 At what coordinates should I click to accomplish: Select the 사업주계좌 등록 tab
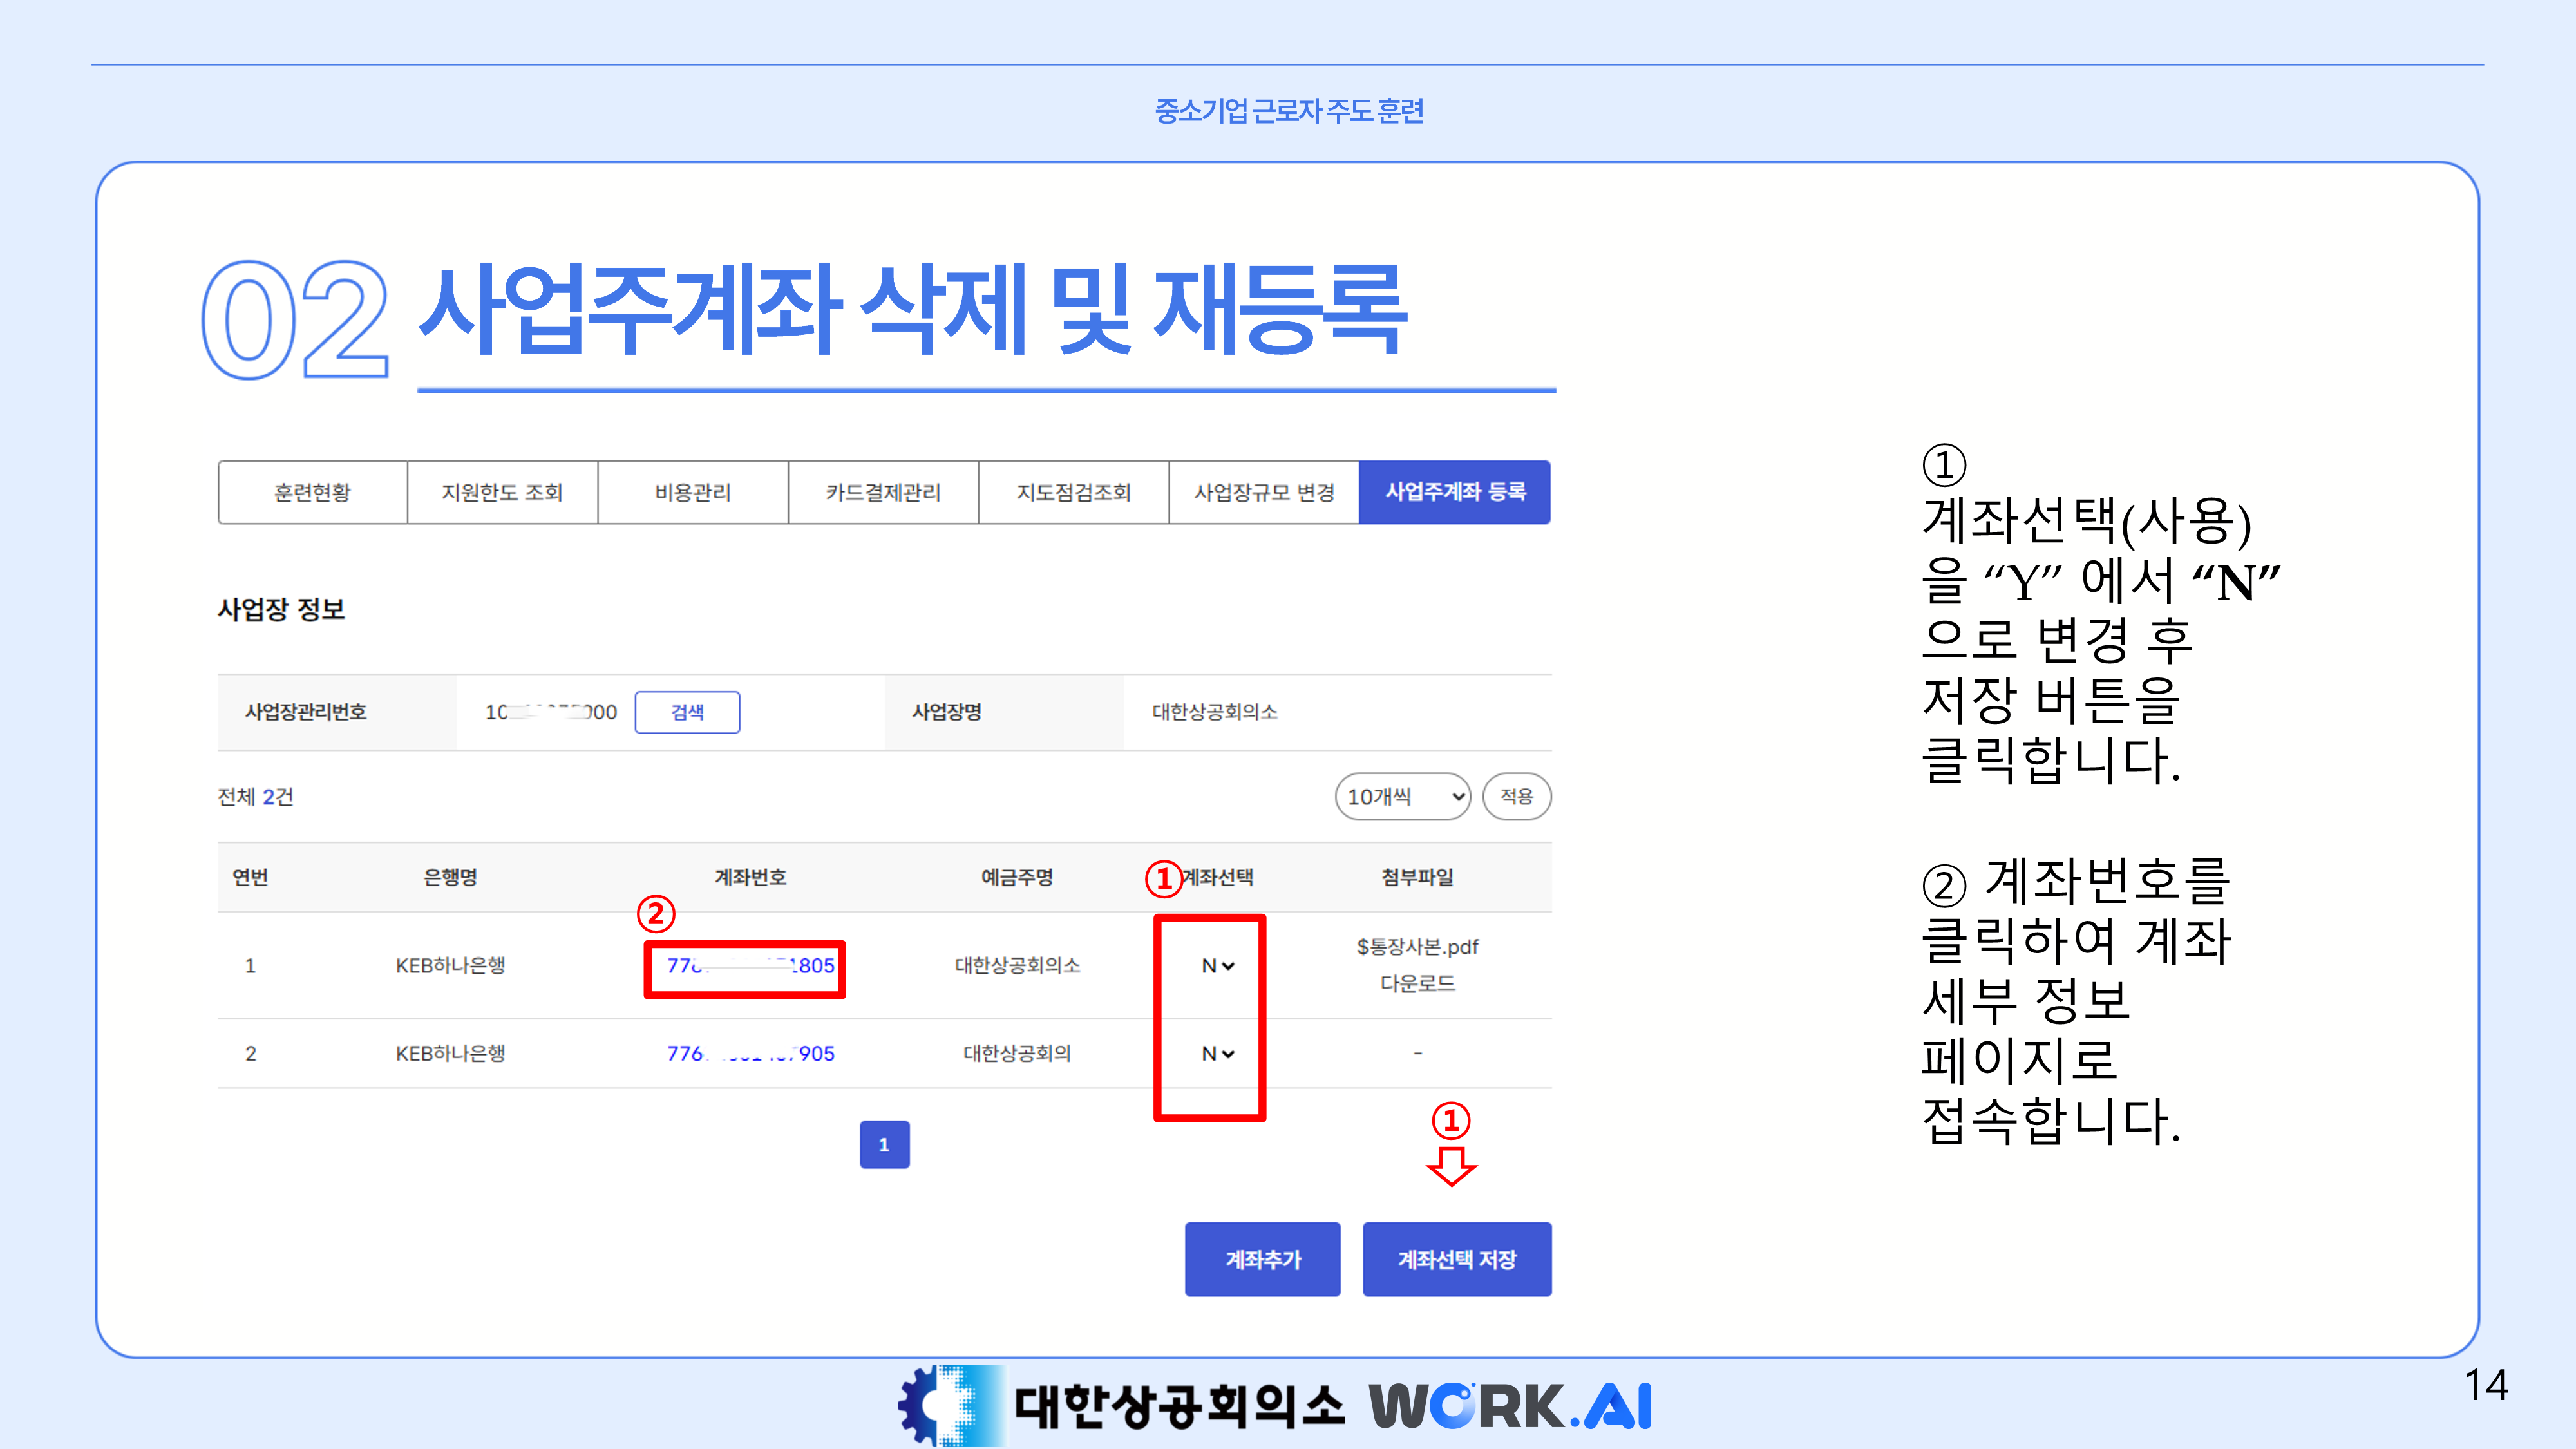point(1455,492)
